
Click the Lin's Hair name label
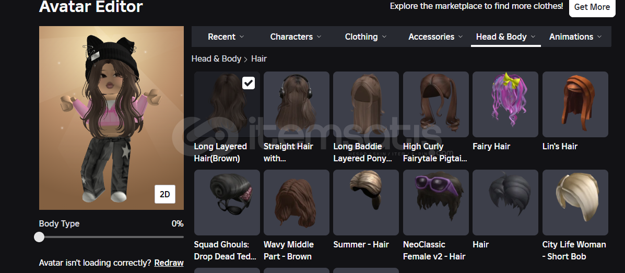click(560, 146)
